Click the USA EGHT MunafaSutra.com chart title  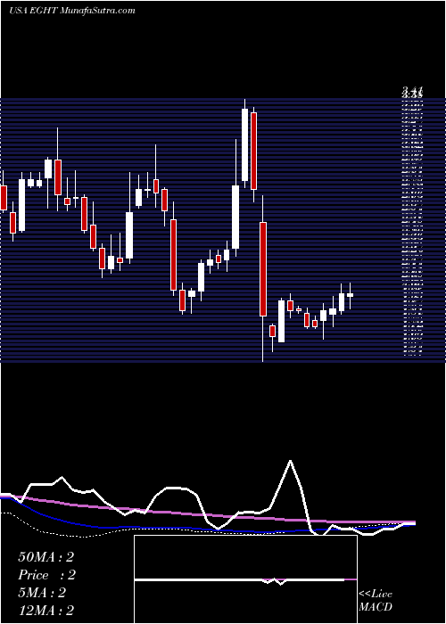pos(72,11)
